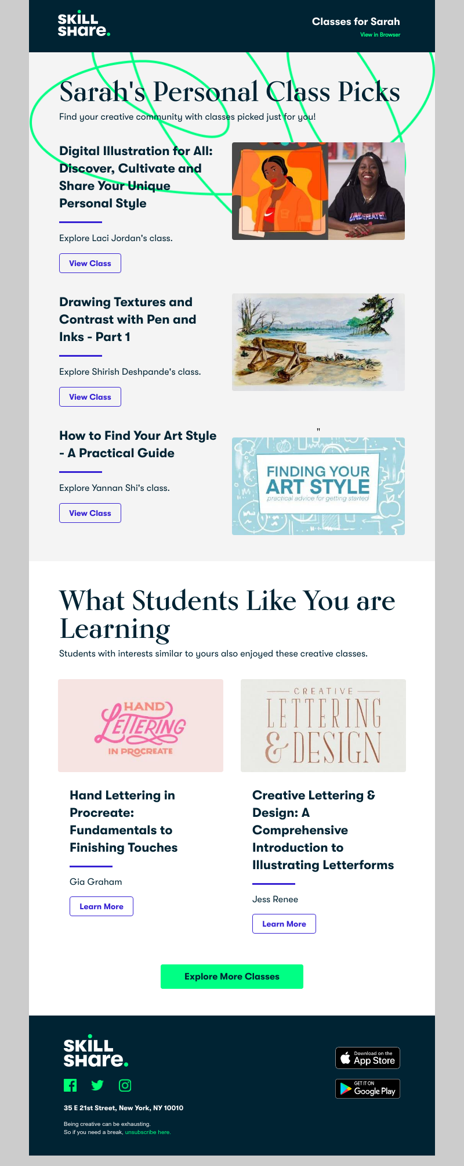
Task: Open the Creative Lettering & Design thumbnail
Action: click(x=323, y=726)
